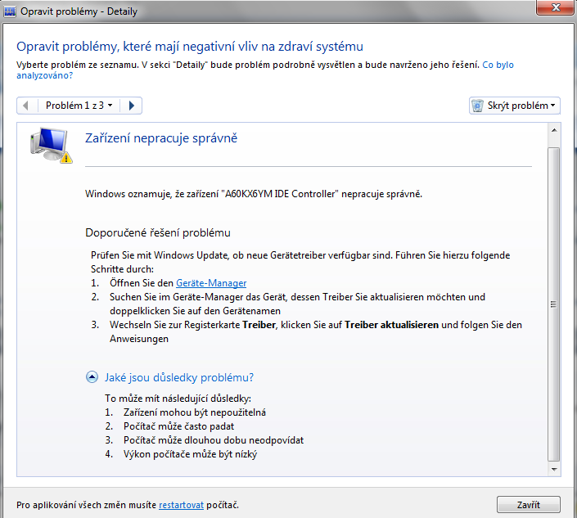
Task: Click the main heading 'Opravit problémy, které mají negativní vliv'
Action: pyautogui.click(x=190, y=47)
